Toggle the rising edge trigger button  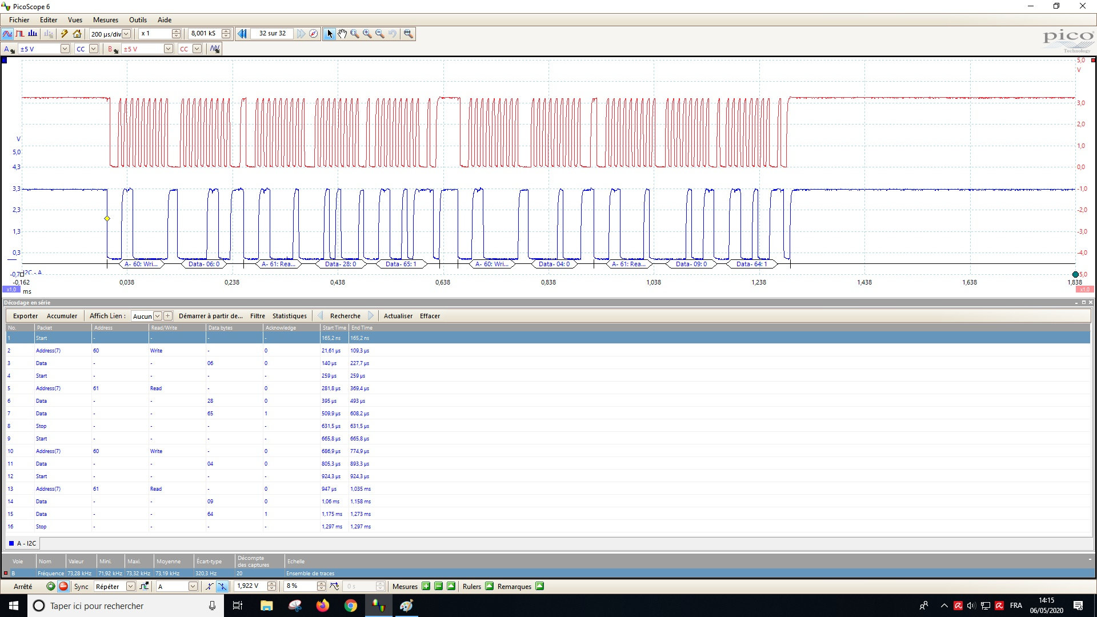(210, 586)
